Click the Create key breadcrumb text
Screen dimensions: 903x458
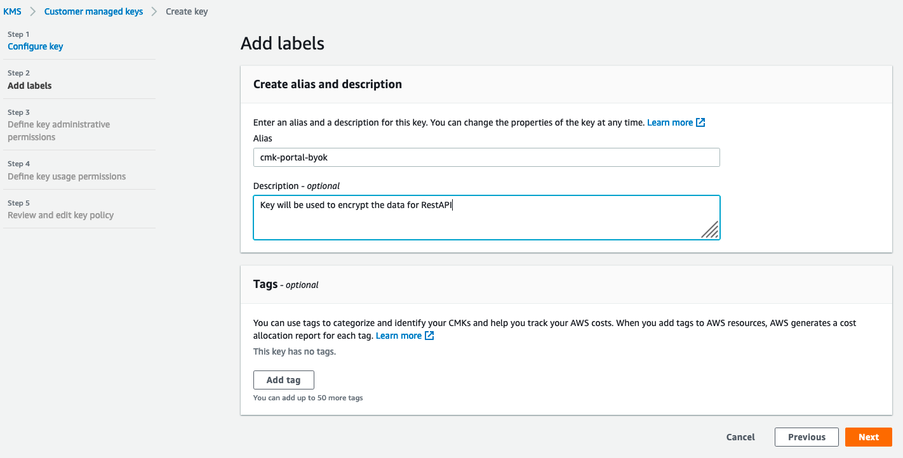(x=187, y=11)
